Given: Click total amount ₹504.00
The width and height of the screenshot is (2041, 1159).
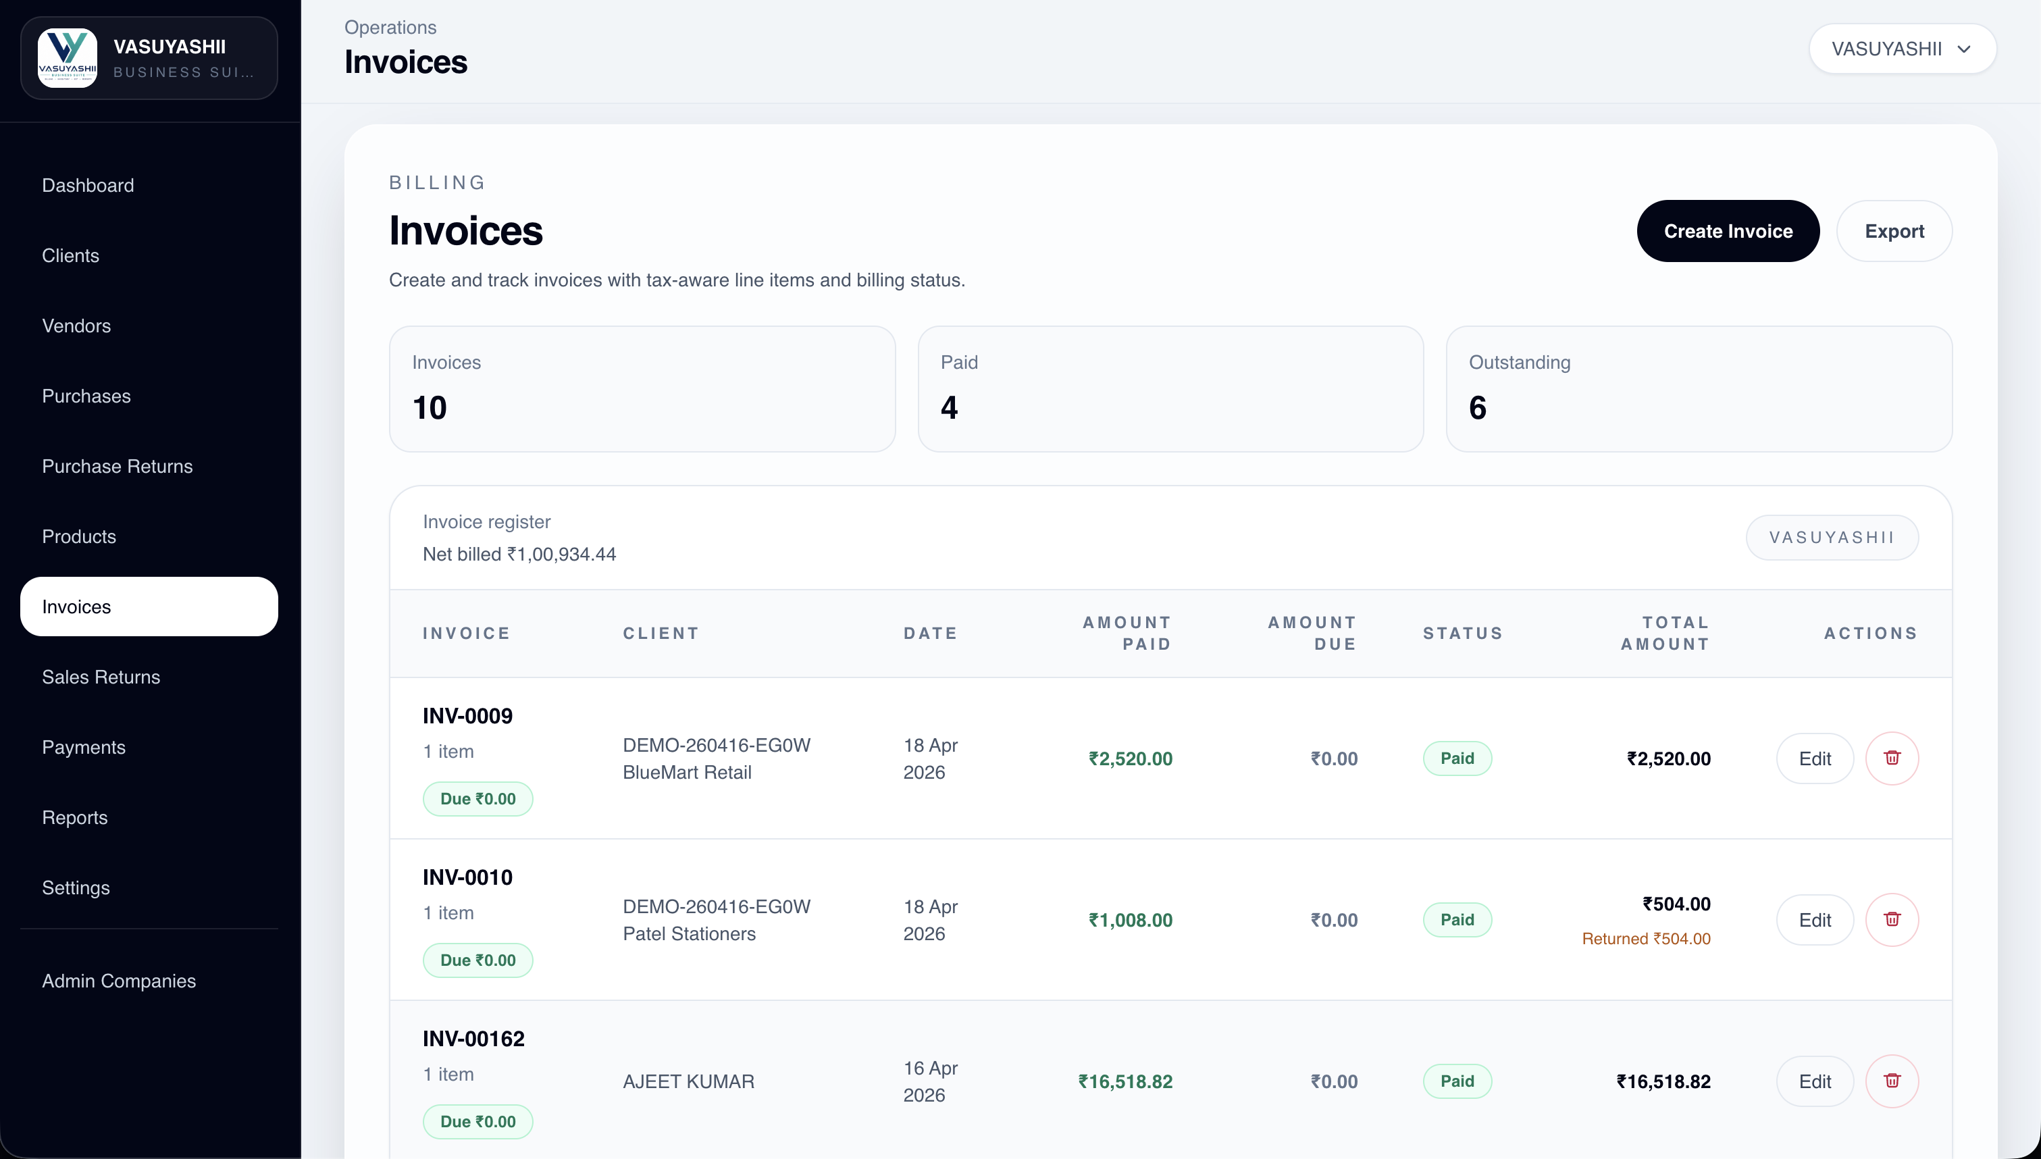Looking at the screenshot, I should 1676,904.
